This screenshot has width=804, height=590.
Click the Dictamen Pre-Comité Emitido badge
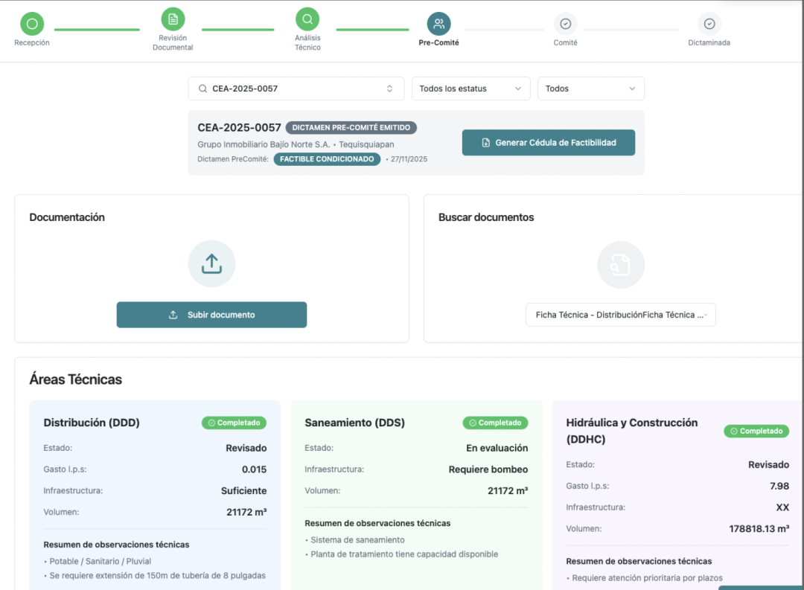point(351,128)
